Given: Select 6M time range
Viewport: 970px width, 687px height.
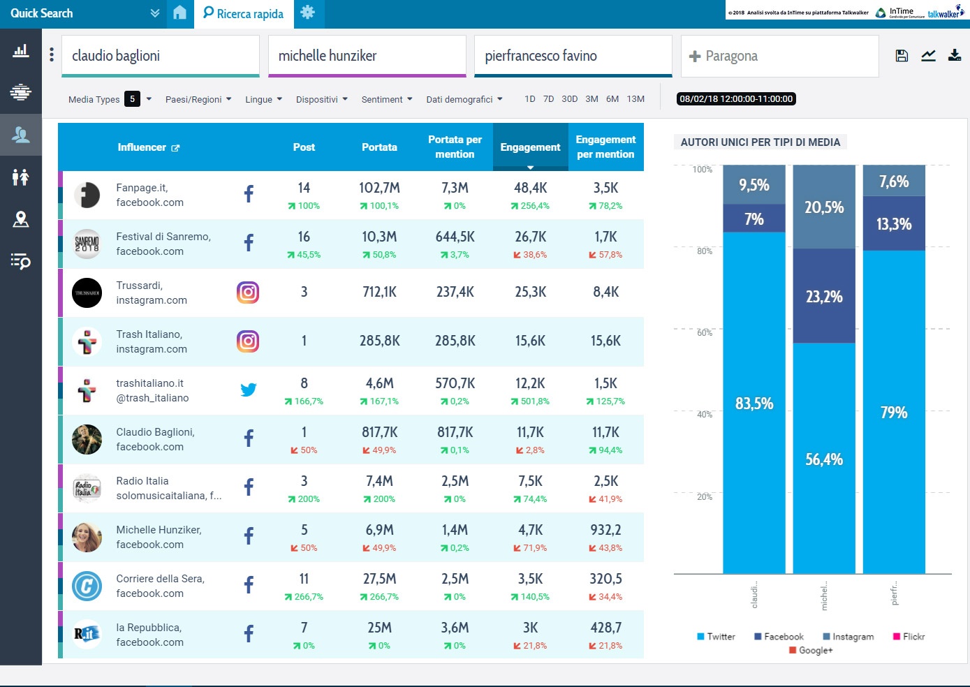Looking at the screenshot, I should (612, 99).
